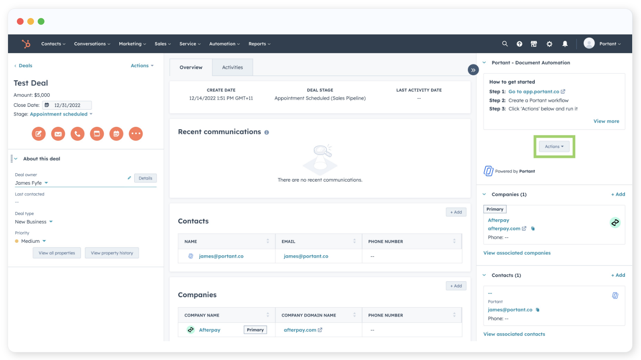
Task: Click the HubSpot sprocket logo
Action: click(x=26, y=44)
